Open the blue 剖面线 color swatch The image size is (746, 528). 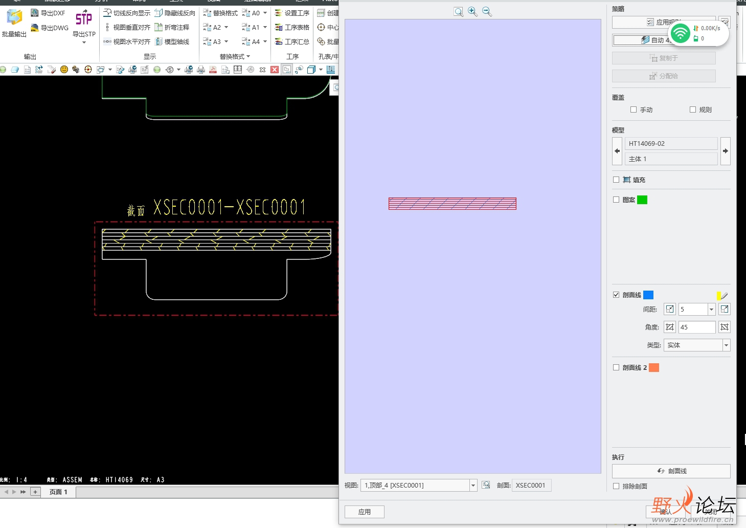[x=648, y=295]
